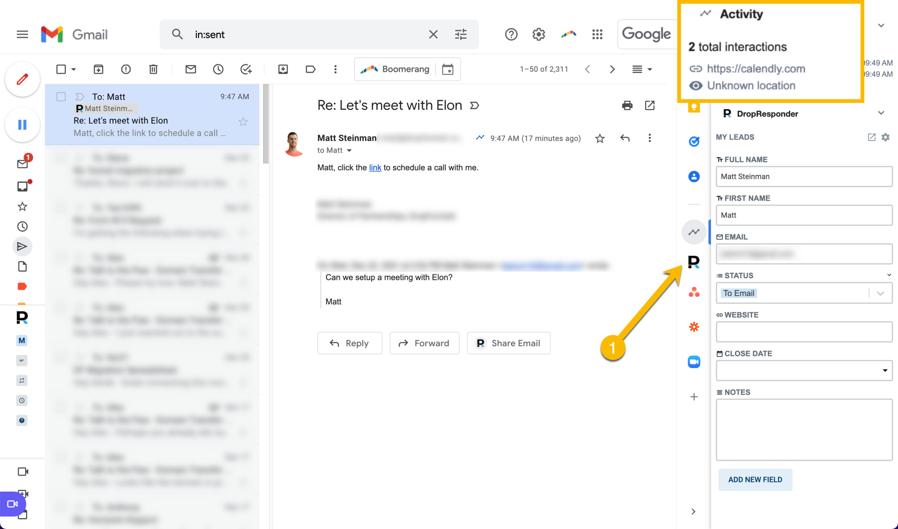Viewport: 898px width, 529px height.
Task: Click the Forward button
Action: point(424,343)
